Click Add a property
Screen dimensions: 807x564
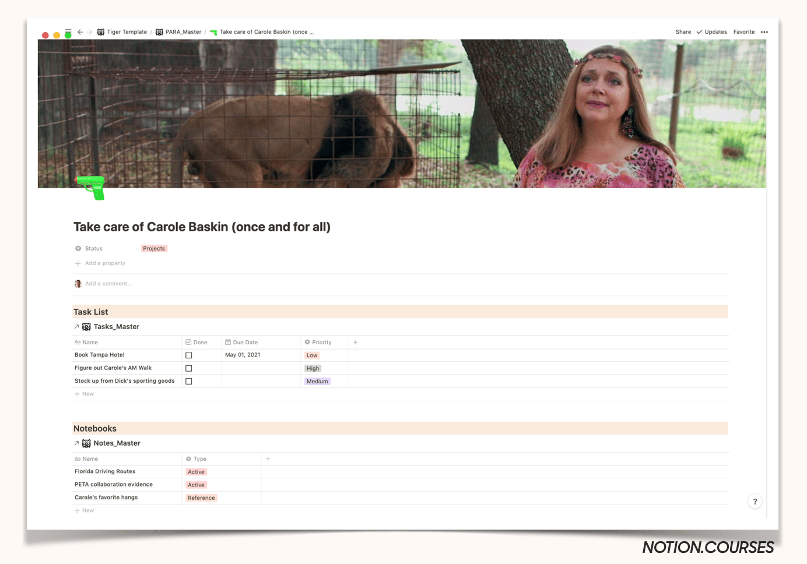[105, 263]
